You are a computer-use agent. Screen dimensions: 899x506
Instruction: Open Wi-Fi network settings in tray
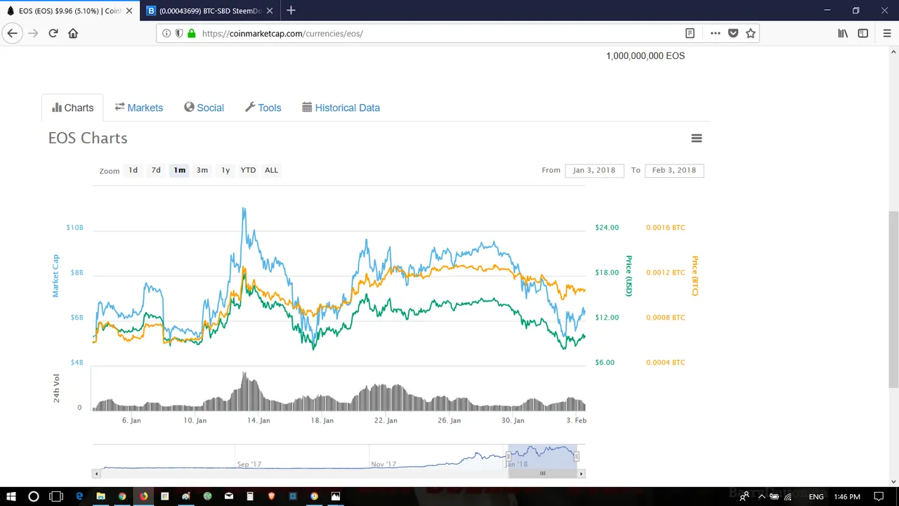[788, 496]
